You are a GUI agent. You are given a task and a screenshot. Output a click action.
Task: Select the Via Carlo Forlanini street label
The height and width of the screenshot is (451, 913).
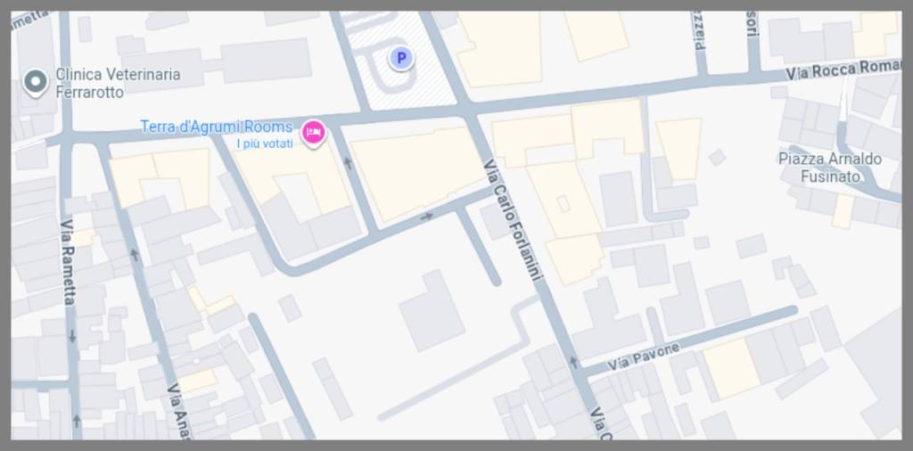point(513,220)
